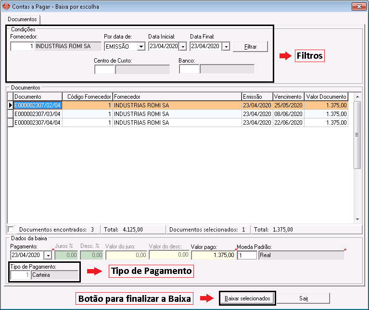Switch to the Documentos tab
Image resolution: width=369 pixels, height=310 pixels.
pyautogui.click(x=22, y=19)
